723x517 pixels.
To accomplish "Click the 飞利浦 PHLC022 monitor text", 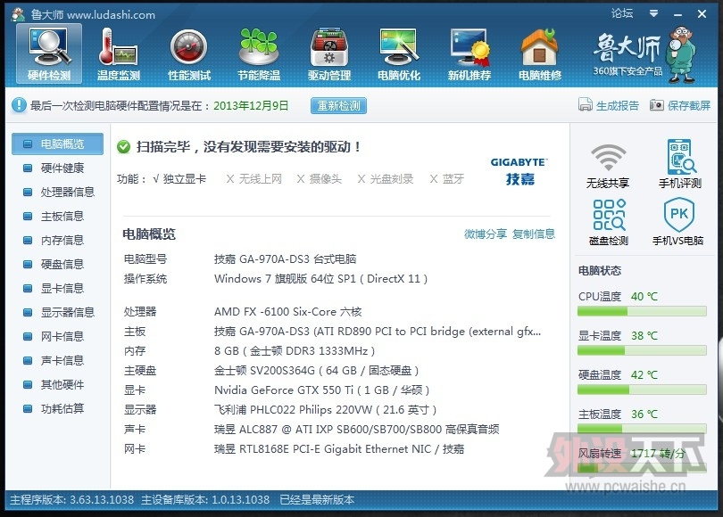I will (325, 409).
